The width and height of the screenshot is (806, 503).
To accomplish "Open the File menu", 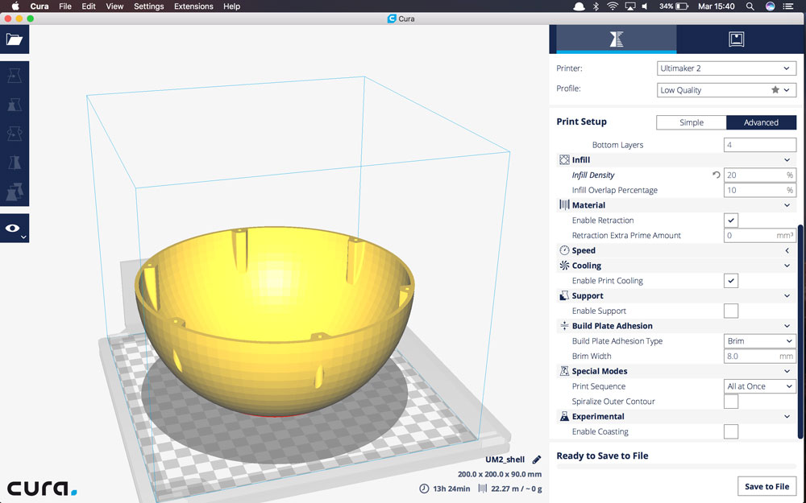I will [64, 6].
